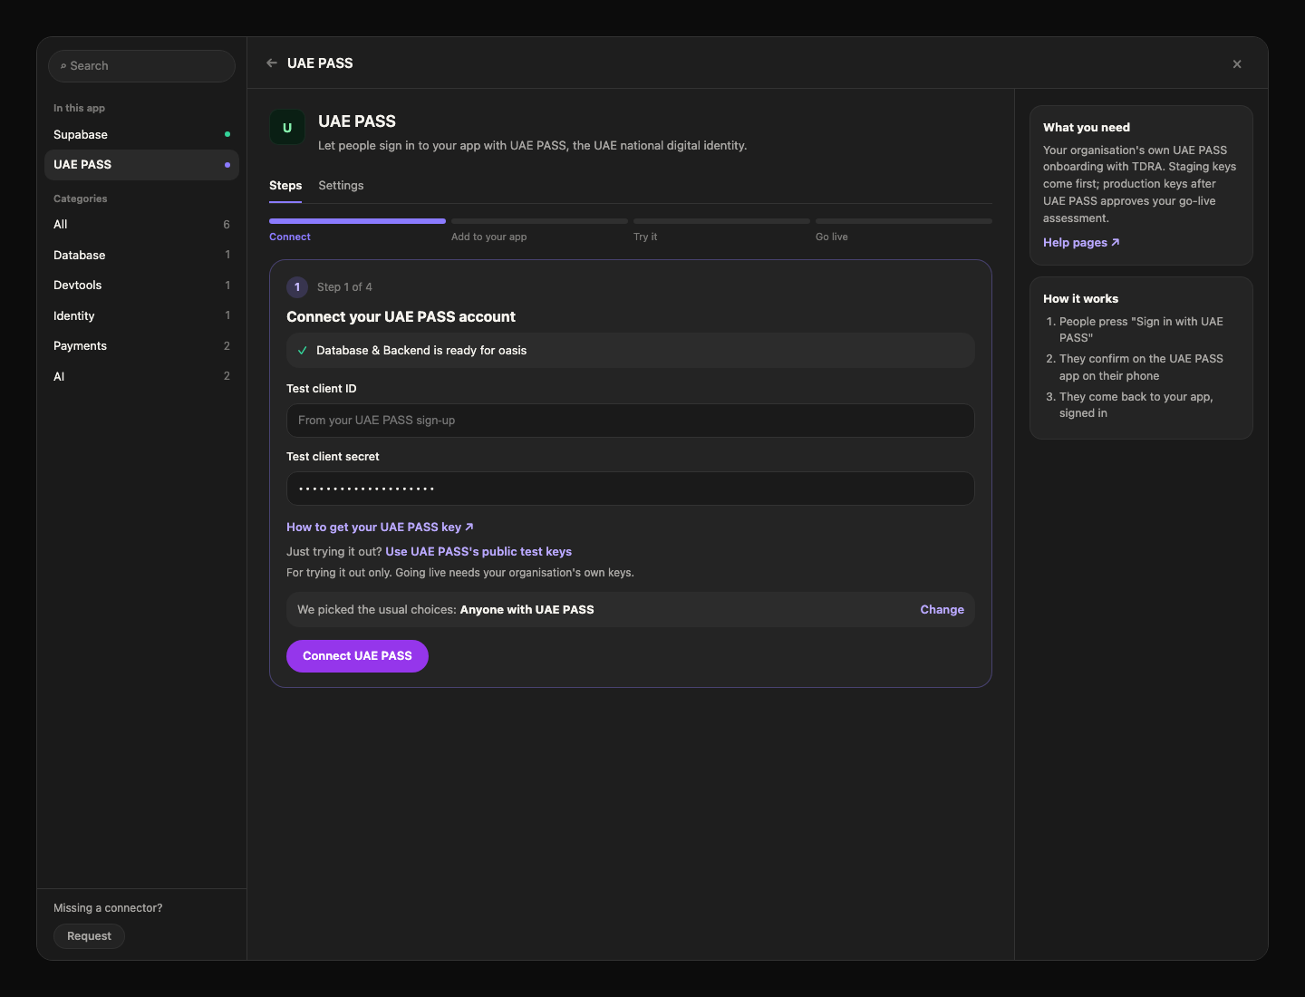Open the UAE PASS green logo icon

coord(287,128)
